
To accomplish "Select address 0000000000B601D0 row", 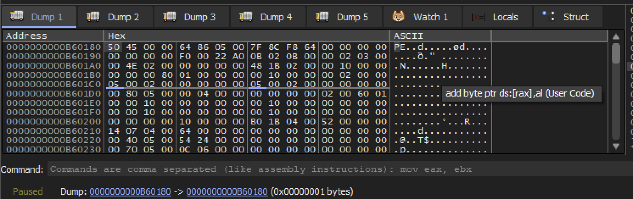I will tap(53, 94).
